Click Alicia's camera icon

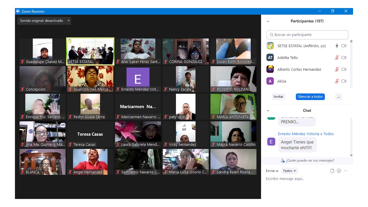coord(344,81)
